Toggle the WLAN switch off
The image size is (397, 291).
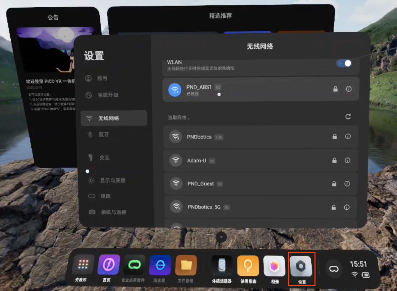tap(344, 63)
